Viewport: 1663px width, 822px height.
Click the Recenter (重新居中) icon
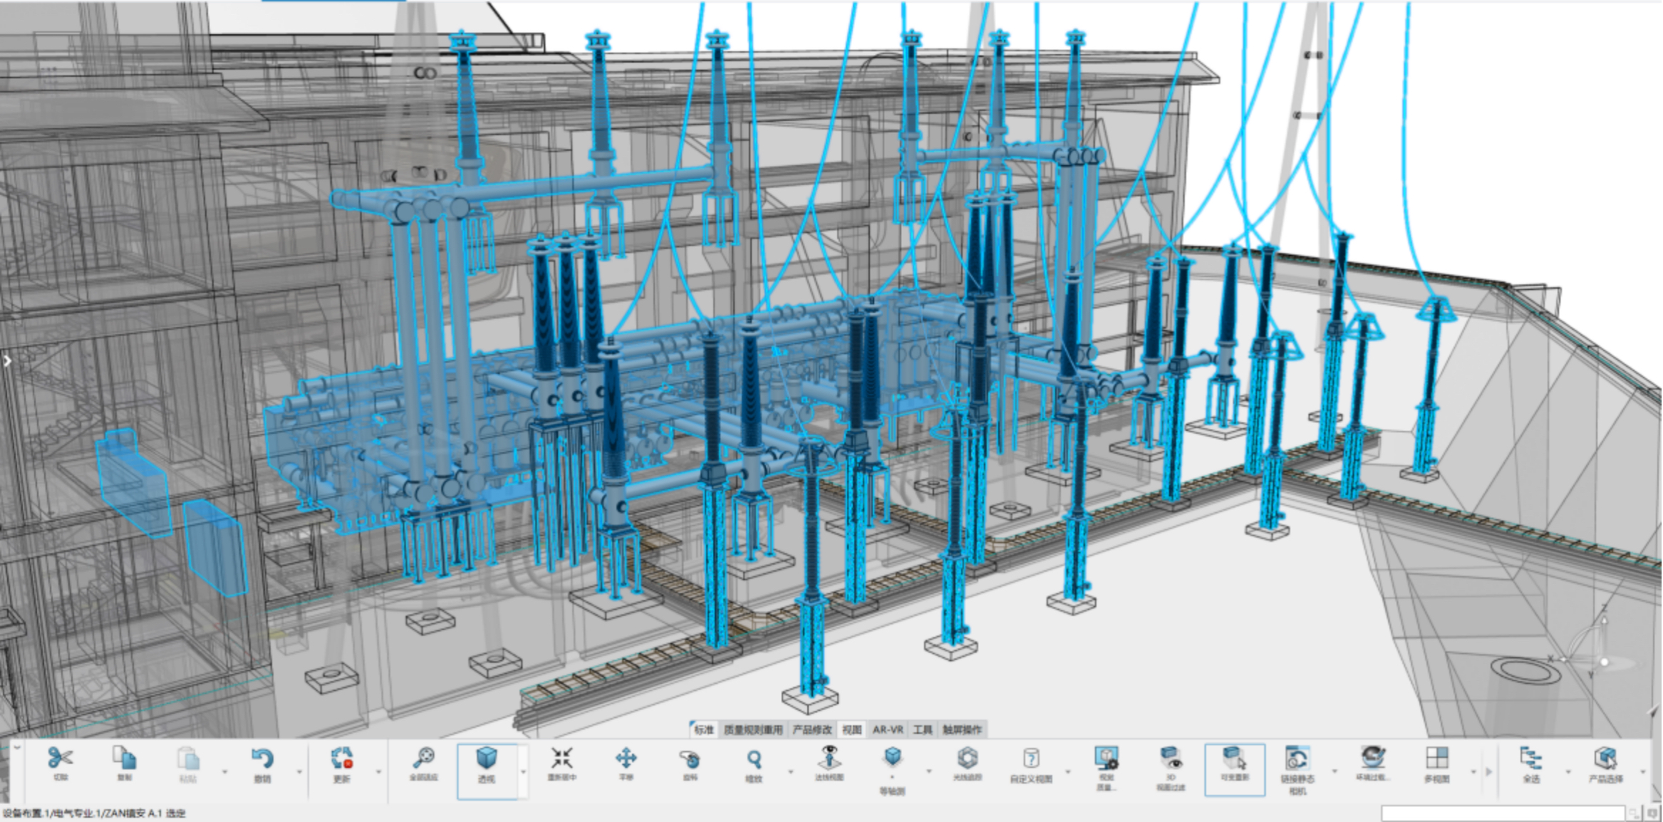(561, 758)
